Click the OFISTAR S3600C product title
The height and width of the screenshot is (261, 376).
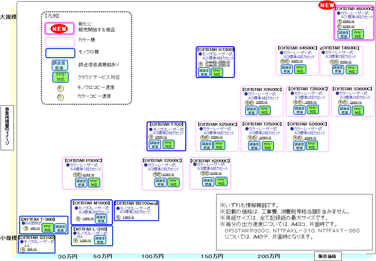pyautogui.click(x=352, y=89)
